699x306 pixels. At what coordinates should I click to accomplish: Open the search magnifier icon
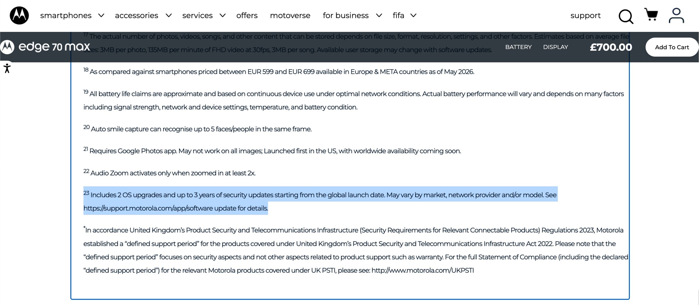point(626,17)
